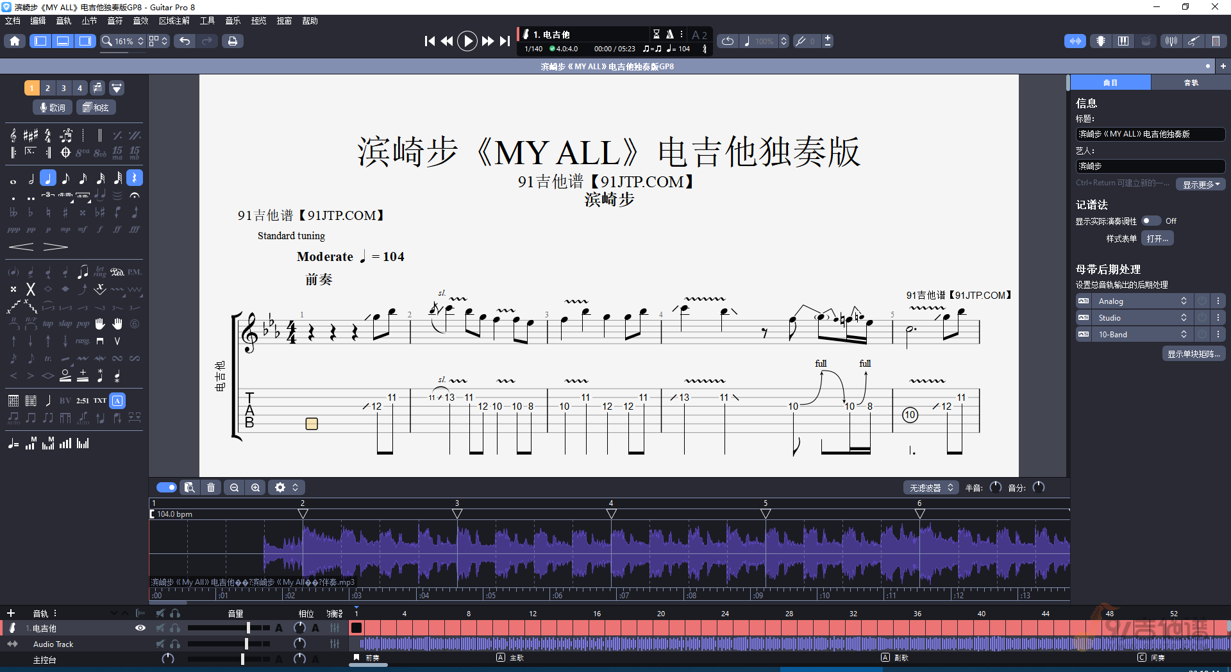Start playback with the play button
The image size is (1231, 672).
(467, 41)
